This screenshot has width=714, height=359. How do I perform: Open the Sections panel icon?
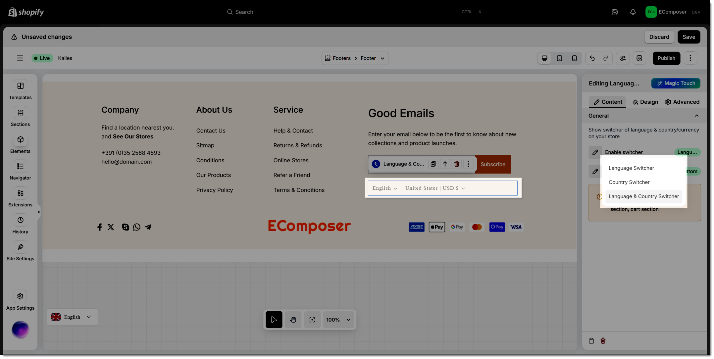(x=20, y=113)
